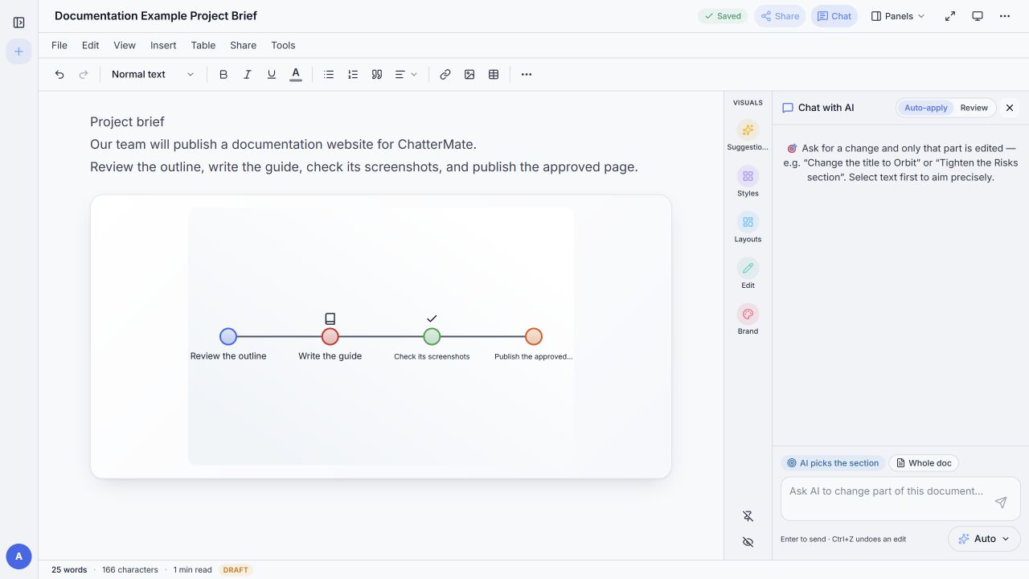This screenshot has height=579, width=1029.
Task: Open the Styles visuals panel
Action: 748,181
